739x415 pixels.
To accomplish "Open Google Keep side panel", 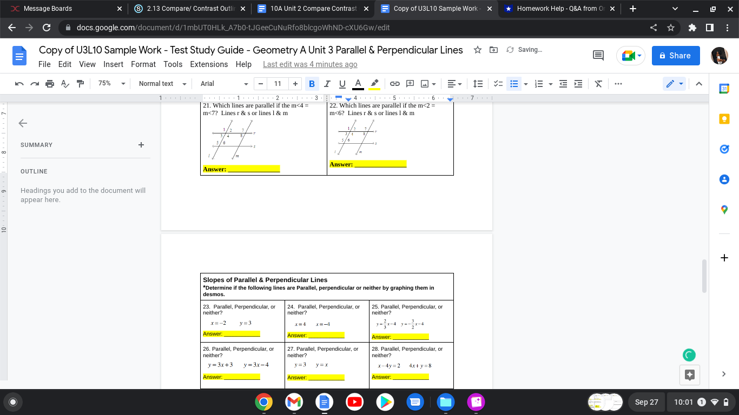I will point(724,119).
